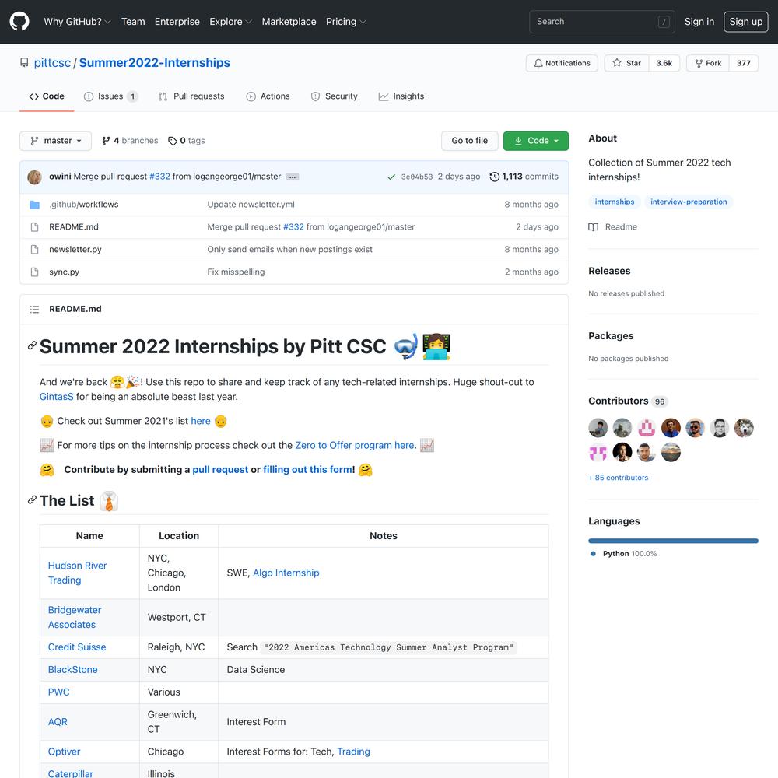Image resolution: width=778 pixels, height=778 pixels.
Task: Open the Algo Internship link
Action: pyautogui.click(x=286, y=573)
